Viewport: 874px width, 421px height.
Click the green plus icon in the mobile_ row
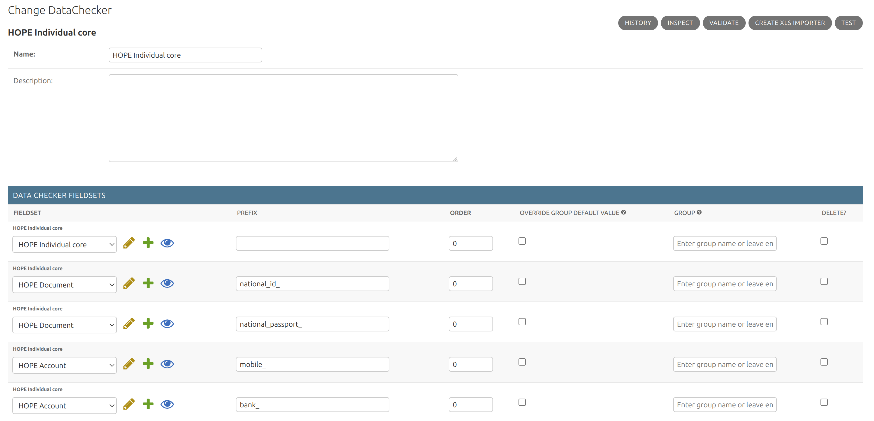pos(148,364)
